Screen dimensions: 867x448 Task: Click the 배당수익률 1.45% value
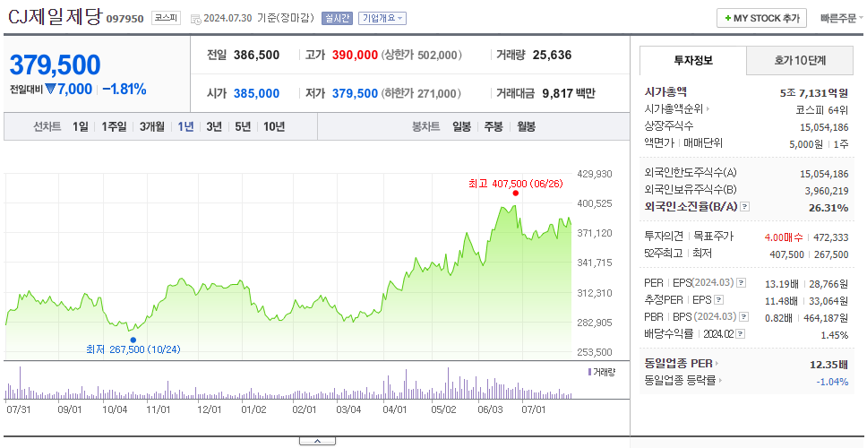pyautogui.click(x=835, y=334)
